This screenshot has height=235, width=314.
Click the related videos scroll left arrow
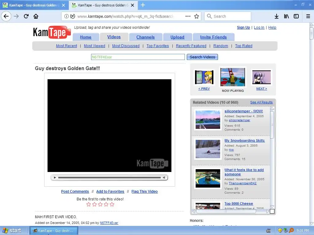pos(194,211)
